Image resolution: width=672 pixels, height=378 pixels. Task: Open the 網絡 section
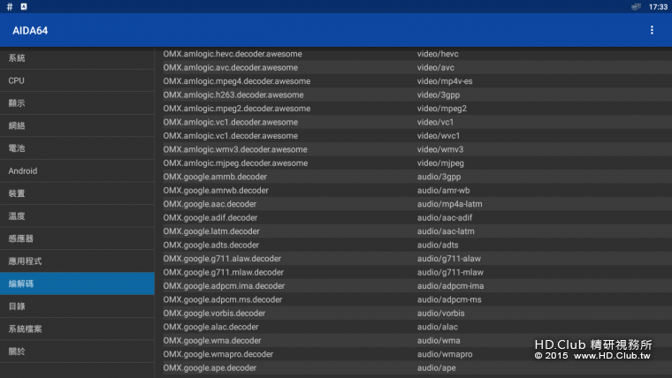(77, 126)
